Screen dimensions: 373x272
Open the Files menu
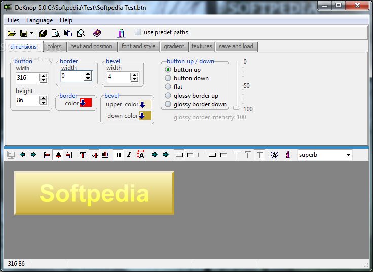click(13, 20)
